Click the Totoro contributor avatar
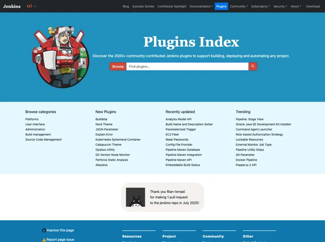 tap(136, 197)
